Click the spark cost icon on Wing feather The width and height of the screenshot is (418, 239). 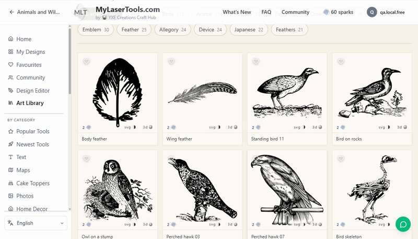[x=173, y=127]
